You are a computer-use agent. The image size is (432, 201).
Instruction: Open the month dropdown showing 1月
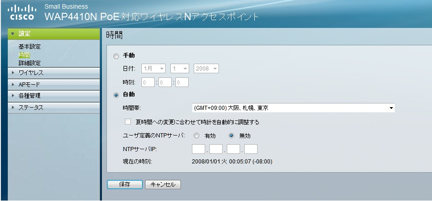pyautogui.click(x=153, y=68)
